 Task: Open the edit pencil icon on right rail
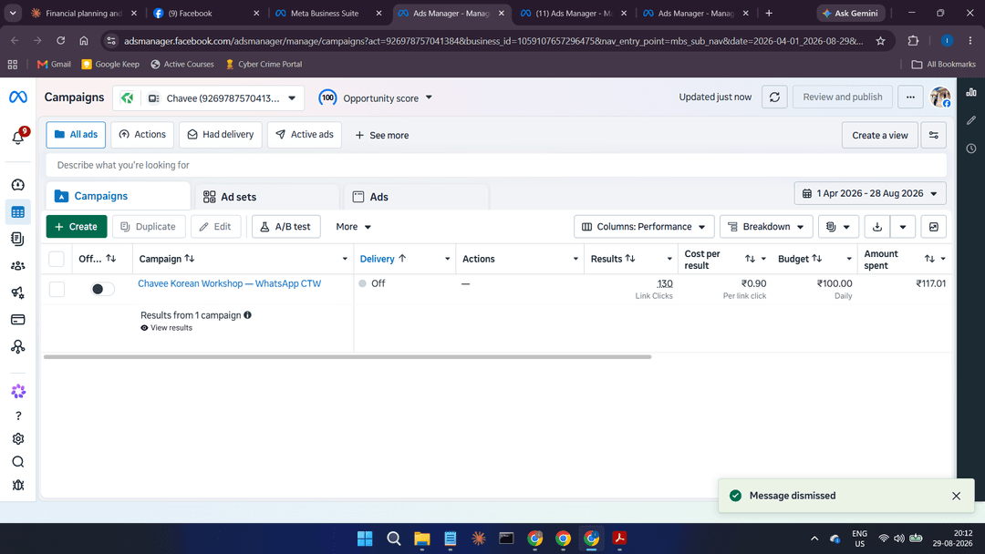coord(971,120)
